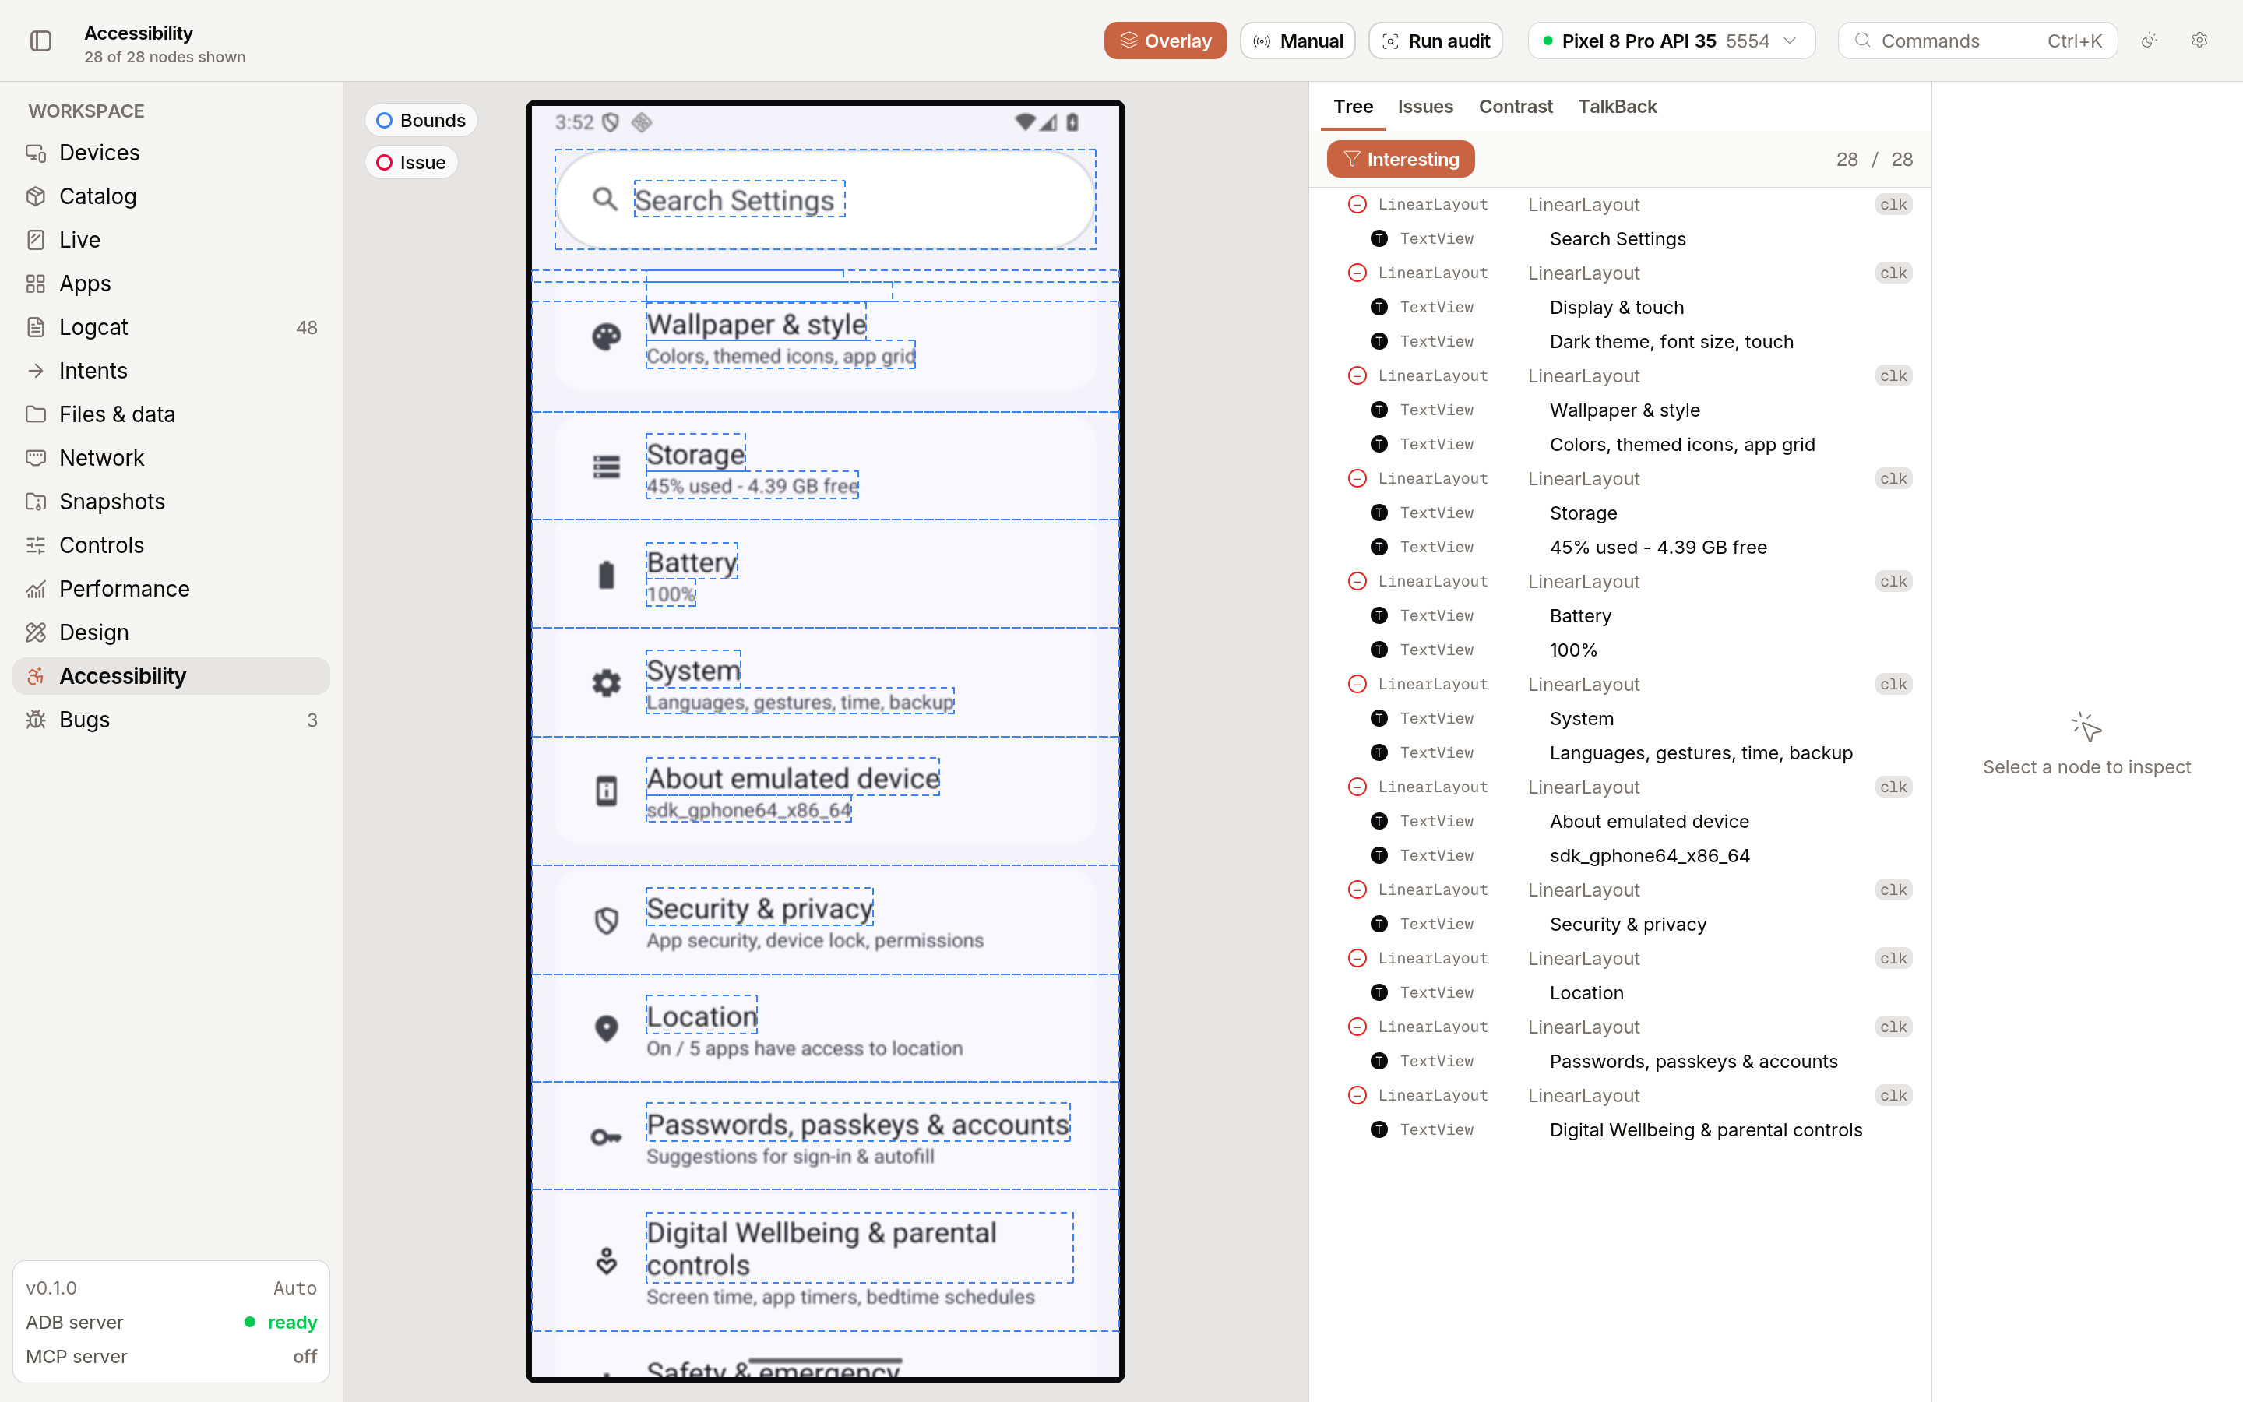Toggle the sidebar panel icon
2243x1402 pixels.
pos(40,41)
